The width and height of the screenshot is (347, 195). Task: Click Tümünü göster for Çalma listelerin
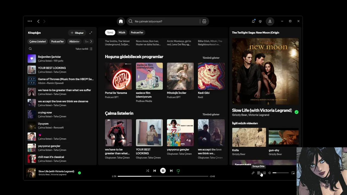211,114
